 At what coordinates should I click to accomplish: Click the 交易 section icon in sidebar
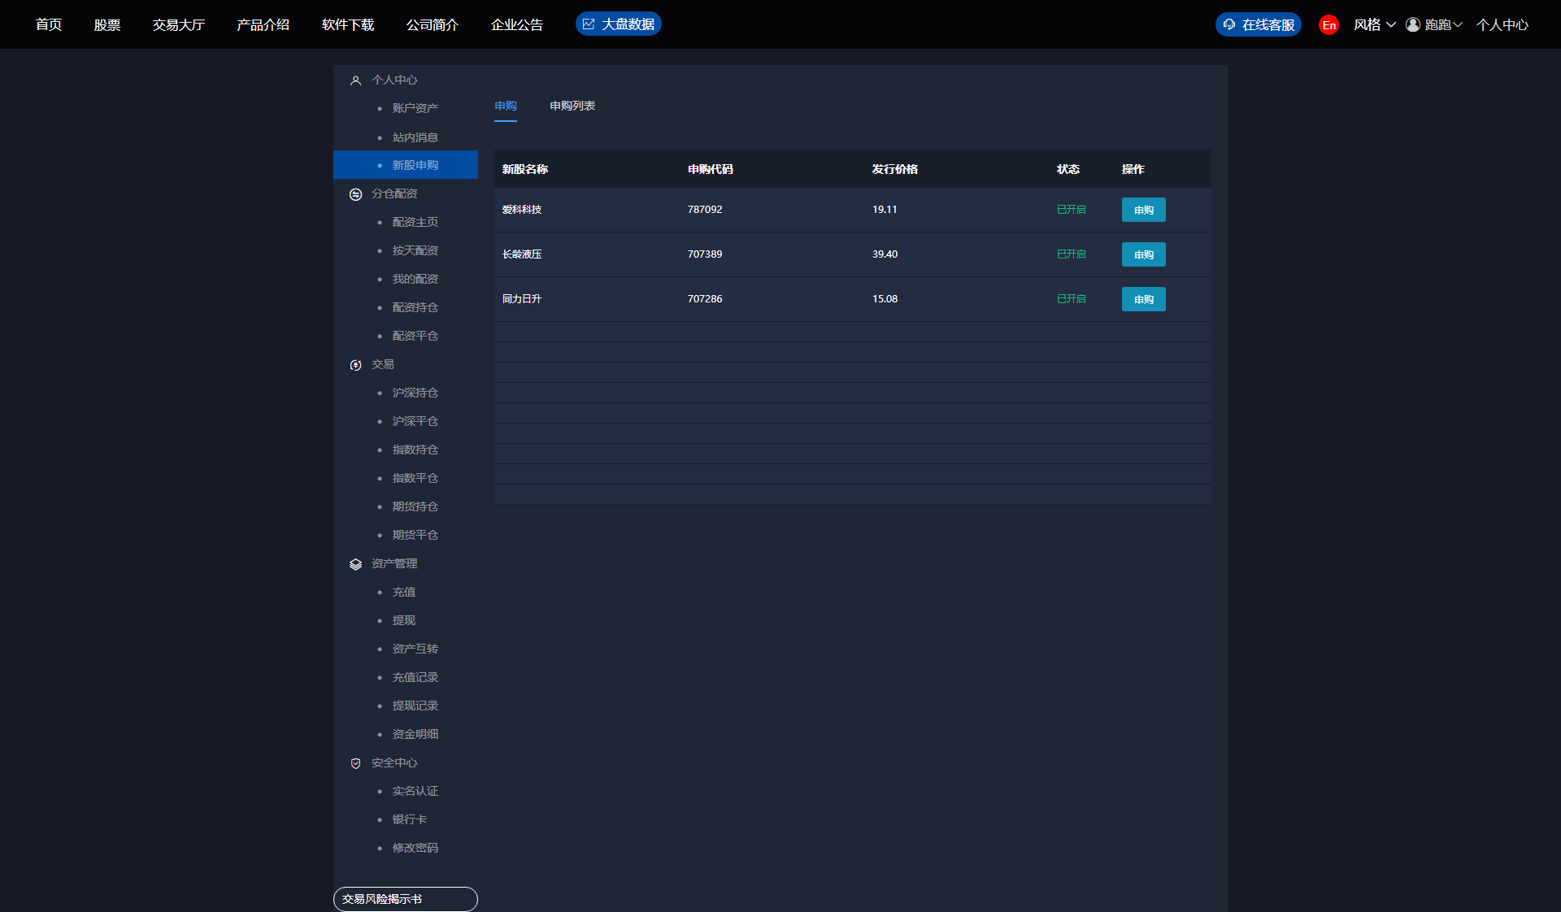click(355, 365)
